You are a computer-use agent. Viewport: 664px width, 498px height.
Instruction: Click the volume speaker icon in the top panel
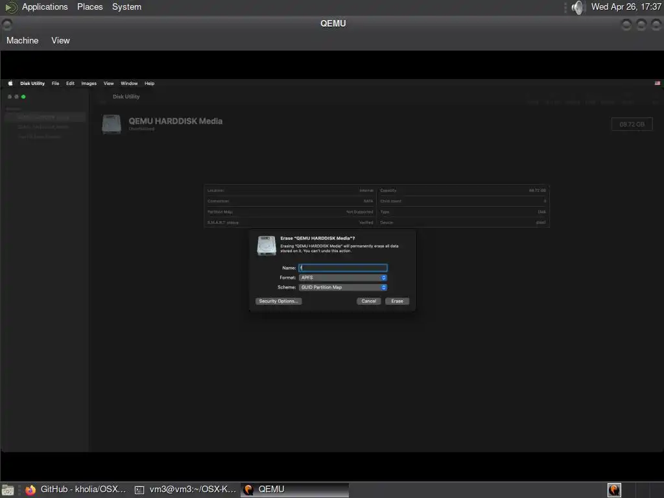pos(578,7)
